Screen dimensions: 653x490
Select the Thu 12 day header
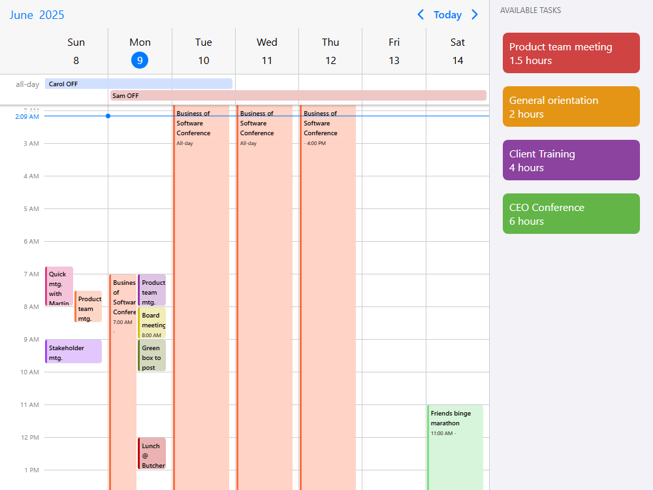pyautogui.click(x=330, y=51)
